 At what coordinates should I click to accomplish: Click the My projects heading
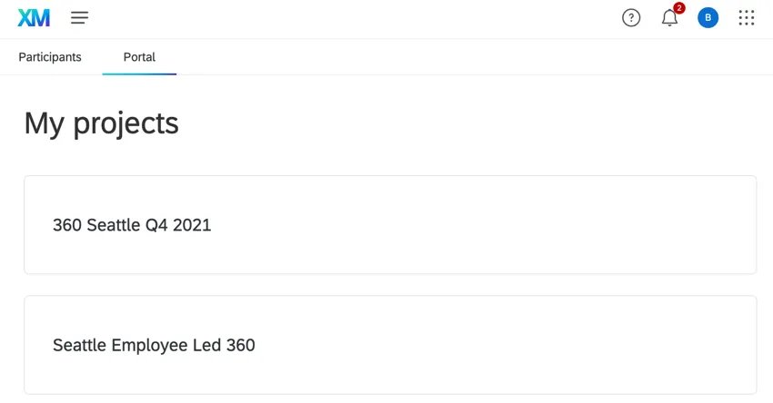pyautogui.click(x=101, y=123)
